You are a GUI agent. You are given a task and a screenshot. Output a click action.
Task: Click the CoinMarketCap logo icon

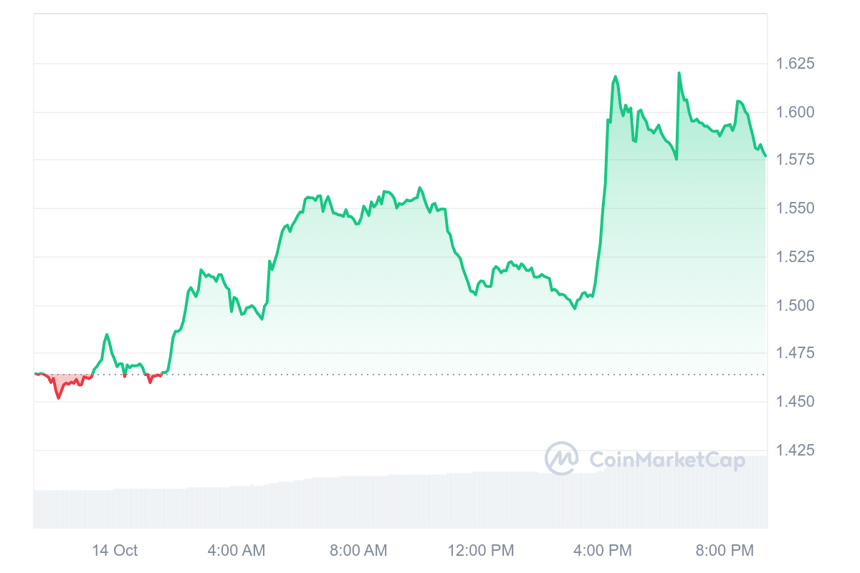click(562, 458)
